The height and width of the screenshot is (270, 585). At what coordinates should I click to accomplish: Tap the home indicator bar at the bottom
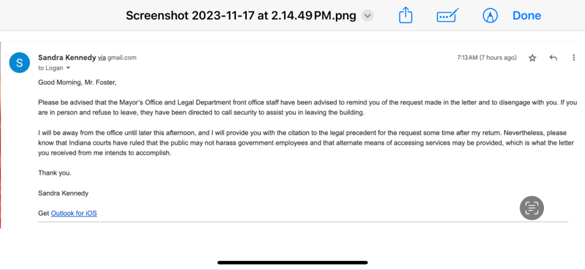tap(292, 263)
